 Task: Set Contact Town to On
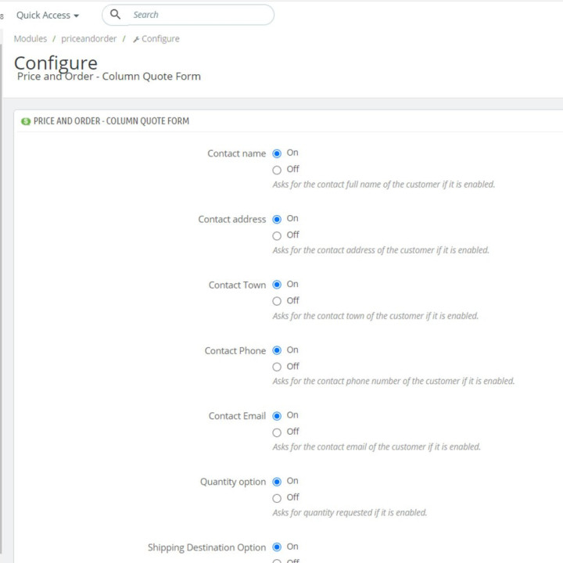tap(277, 285)
